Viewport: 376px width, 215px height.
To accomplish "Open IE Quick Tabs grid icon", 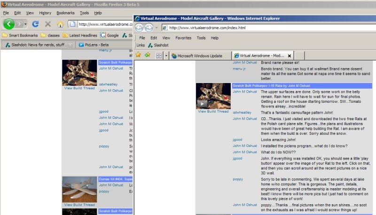I will [x=159, y=56].
